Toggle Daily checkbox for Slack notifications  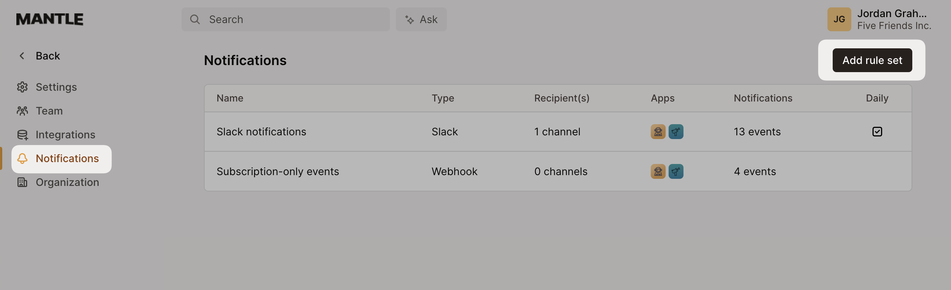[877, 132]
